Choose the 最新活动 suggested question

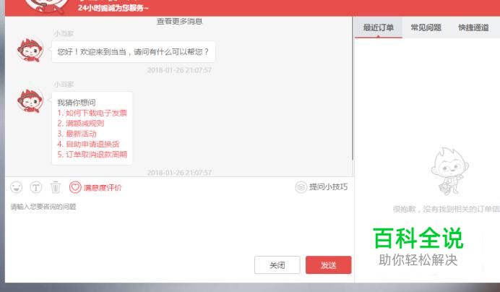click(77, 134)
